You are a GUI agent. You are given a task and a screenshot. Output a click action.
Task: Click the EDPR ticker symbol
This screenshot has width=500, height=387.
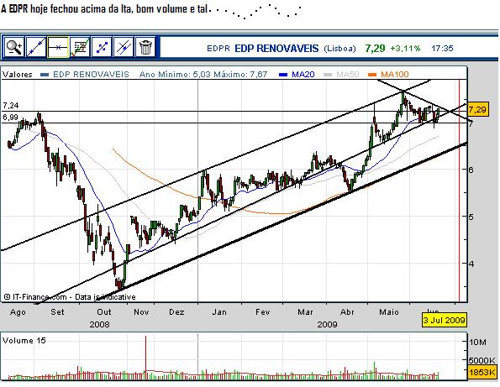pyautogui.click(x=218, y=49)
